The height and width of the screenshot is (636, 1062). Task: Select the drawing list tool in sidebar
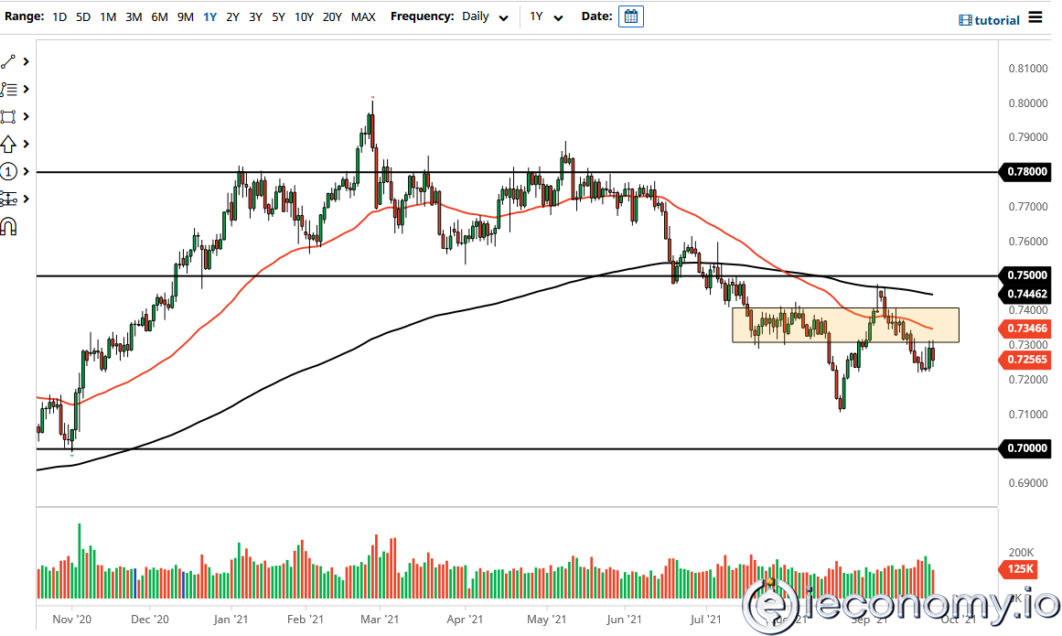tap(11, 89)
